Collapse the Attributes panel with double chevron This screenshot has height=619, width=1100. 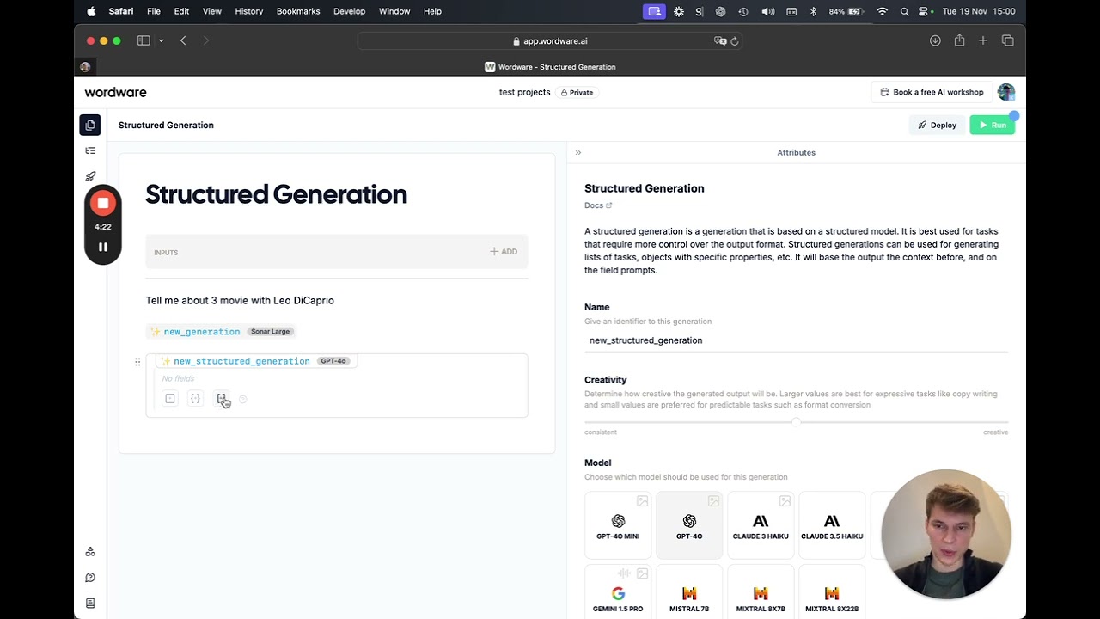pyautogui.click(x=578, y=152)
